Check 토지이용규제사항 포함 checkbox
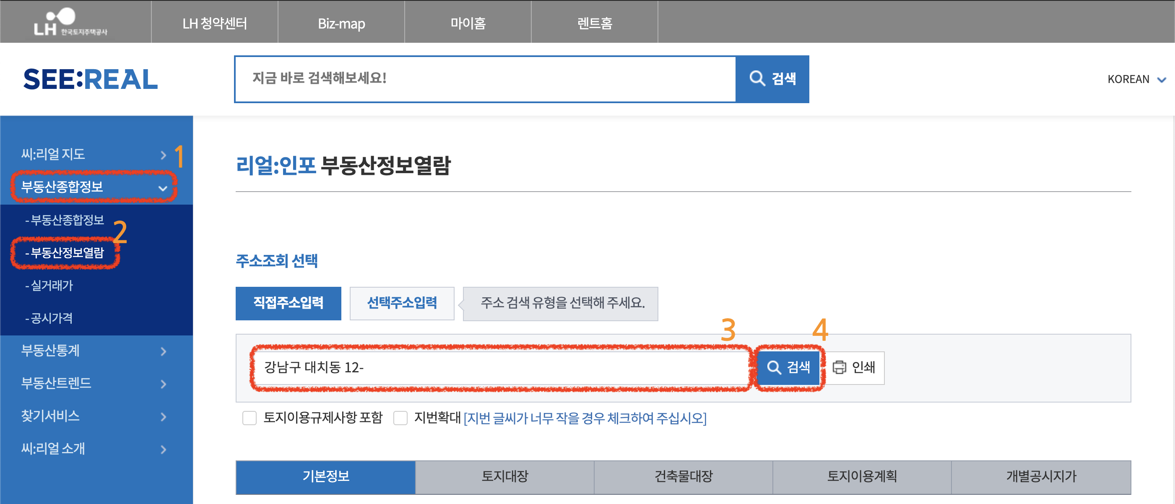The width and height of the screenshot is (1175, 504). click(250, 418)
